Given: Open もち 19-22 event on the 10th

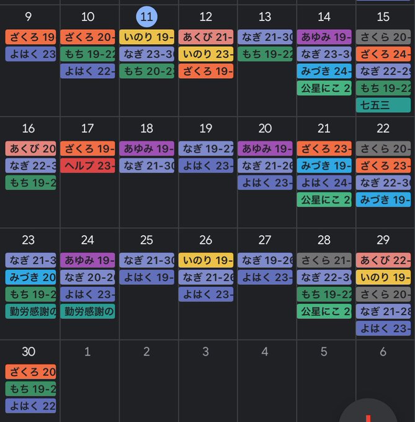Looking at the screenshot, I should click(87, 54).
